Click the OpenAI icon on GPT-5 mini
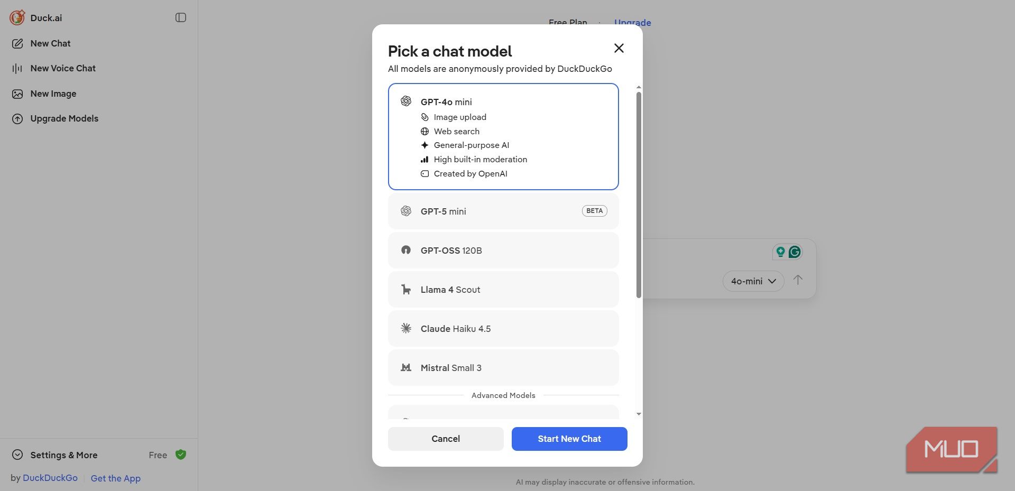 pyautogui.click(x=406, y=211)
